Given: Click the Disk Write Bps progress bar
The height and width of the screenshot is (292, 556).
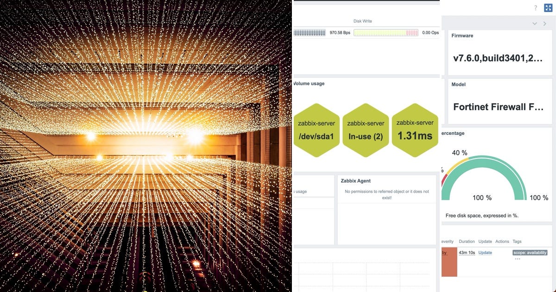Looking at the screenshot, I should click(x=310, y=32).
